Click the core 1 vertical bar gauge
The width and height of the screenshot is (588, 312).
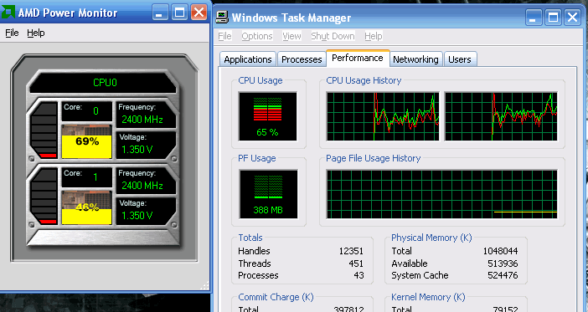[x=44, y=196]
